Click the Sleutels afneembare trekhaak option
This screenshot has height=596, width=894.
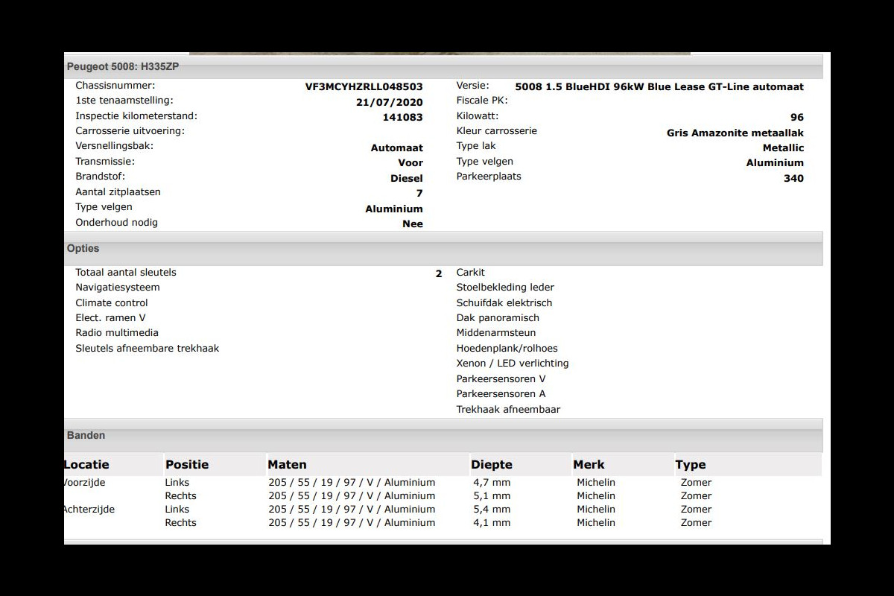coord(148,348)
